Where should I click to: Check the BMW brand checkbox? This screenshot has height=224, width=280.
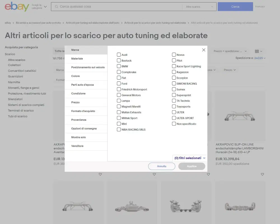coord(119,66)
